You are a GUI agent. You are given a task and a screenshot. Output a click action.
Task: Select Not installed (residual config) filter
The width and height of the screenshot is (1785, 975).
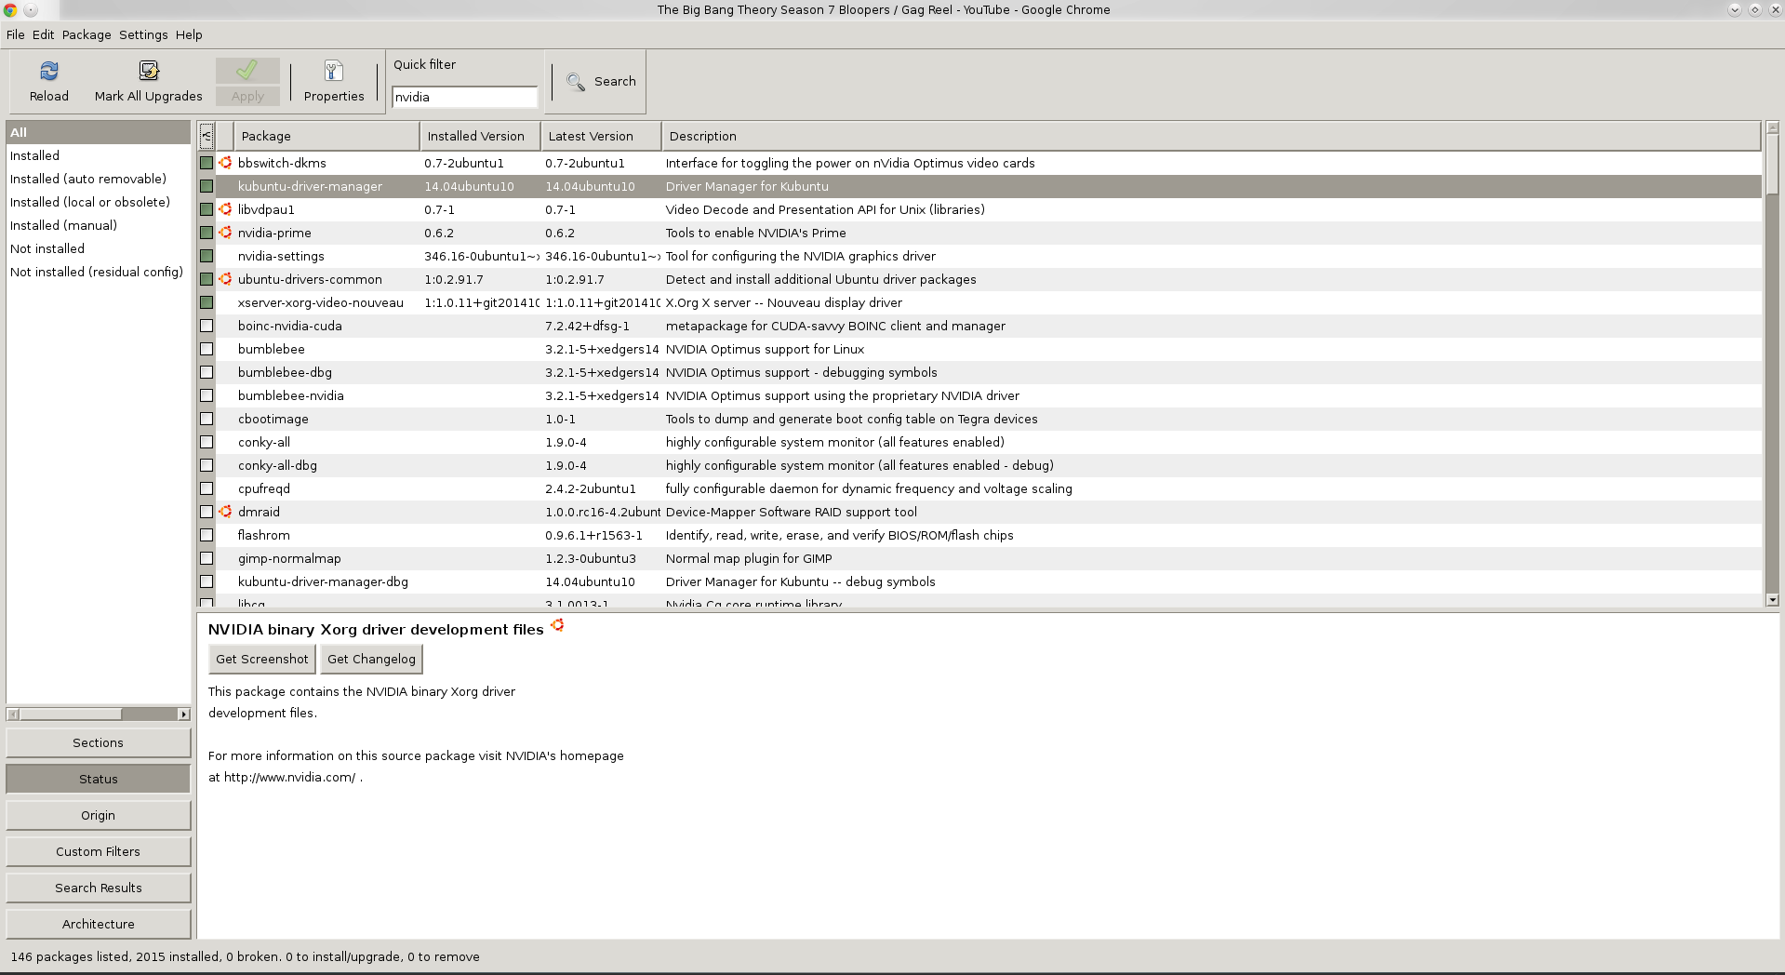[99, 272]
